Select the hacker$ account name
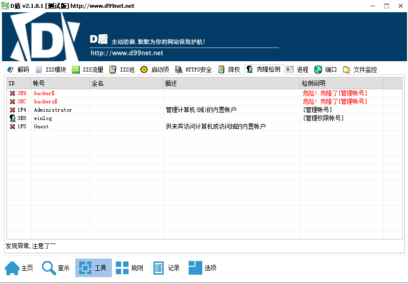Image resolution: width=408 pixels, height=284 pixels. click(x=44, y=93)
